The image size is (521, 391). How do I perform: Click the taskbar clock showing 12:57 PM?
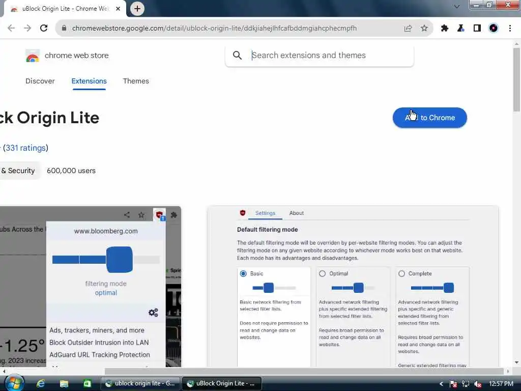(501, 384)
